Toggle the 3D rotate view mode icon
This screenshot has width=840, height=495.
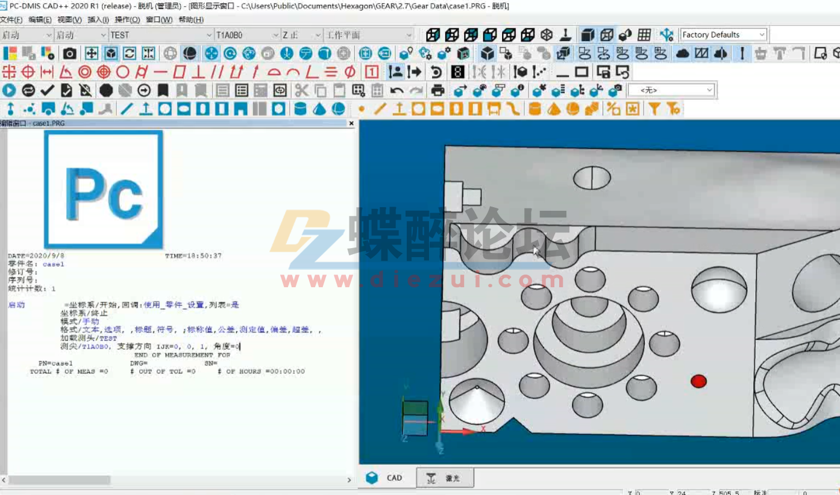[x=110, y=53]
